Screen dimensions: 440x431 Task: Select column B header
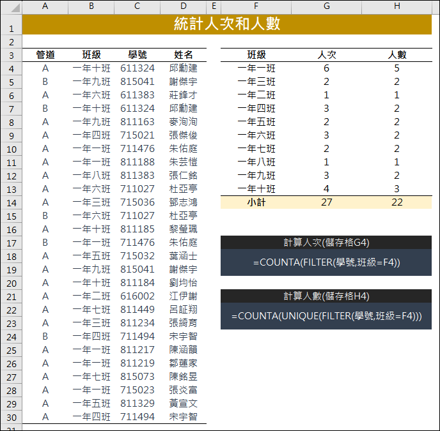[x=91, y=6]
